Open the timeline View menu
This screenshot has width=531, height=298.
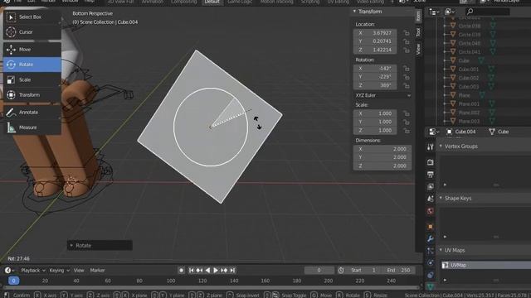tap(79, 271)
